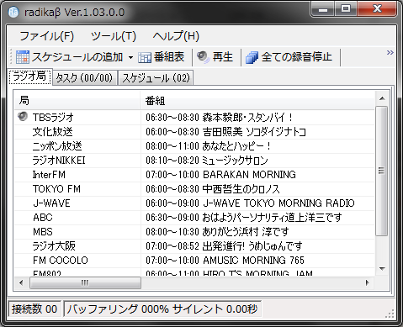Switch to the タスク (00/00) tab
The width and height of the screenshot is (403, 327).
[x=84, y=77]
